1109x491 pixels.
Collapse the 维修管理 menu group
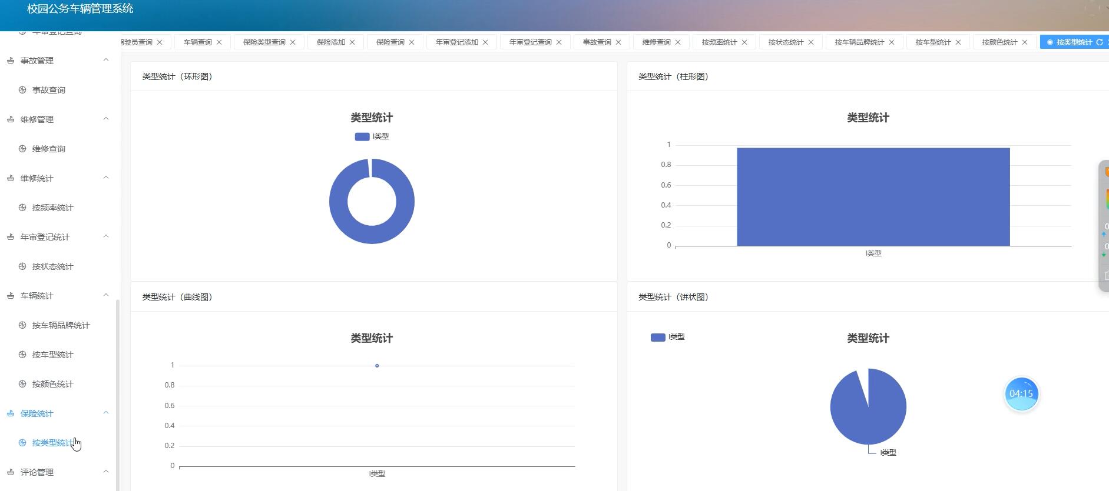[x=106, y=119]
